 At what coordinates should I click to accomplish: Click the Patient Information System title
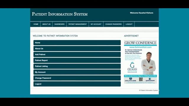pyautogui.click(x=60, y=14)
